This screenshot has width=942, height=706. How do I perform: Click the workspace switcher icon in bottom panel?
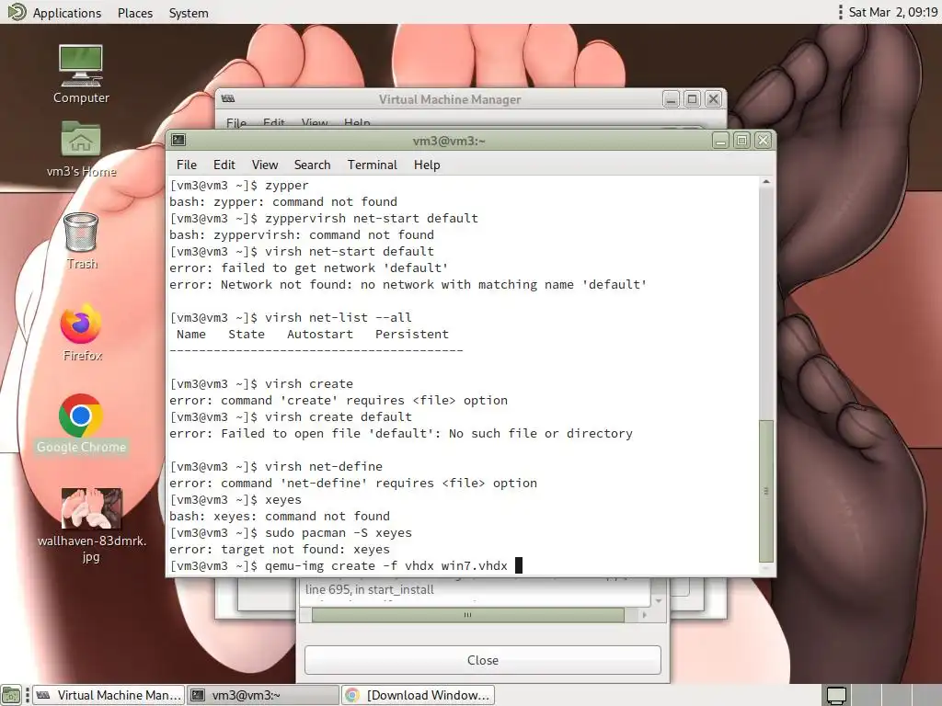(x=836, y=695)
